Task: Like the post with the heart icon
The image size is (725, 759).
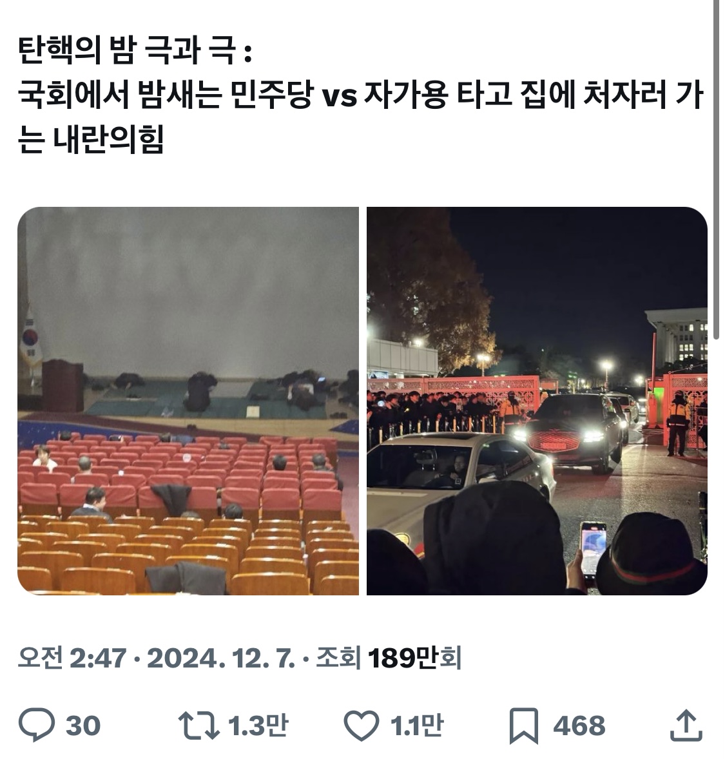Action: pyautogui.click(x=362, y=725)
